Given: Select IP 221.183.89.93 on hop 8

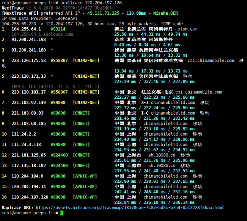Looking at the screenshot, I should coord(28,113).
